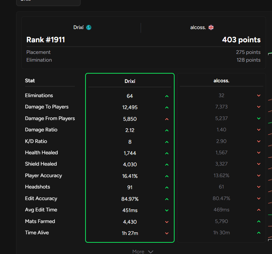Click green up arrow for Drixí Shield Healed
Image resolution: width=272 pixels, height=254 pixels.
(167, 165)
